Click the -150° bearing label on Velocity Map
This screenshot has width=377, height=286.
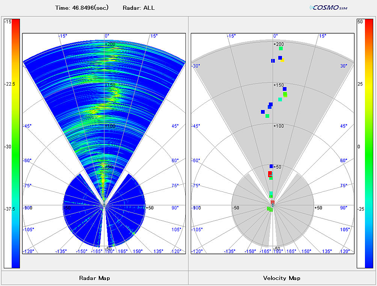pyautogui.click(x=250, y=251)
